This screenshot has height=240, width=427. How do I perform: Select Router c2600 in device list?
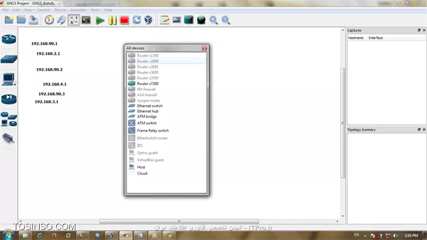(167, 61)
